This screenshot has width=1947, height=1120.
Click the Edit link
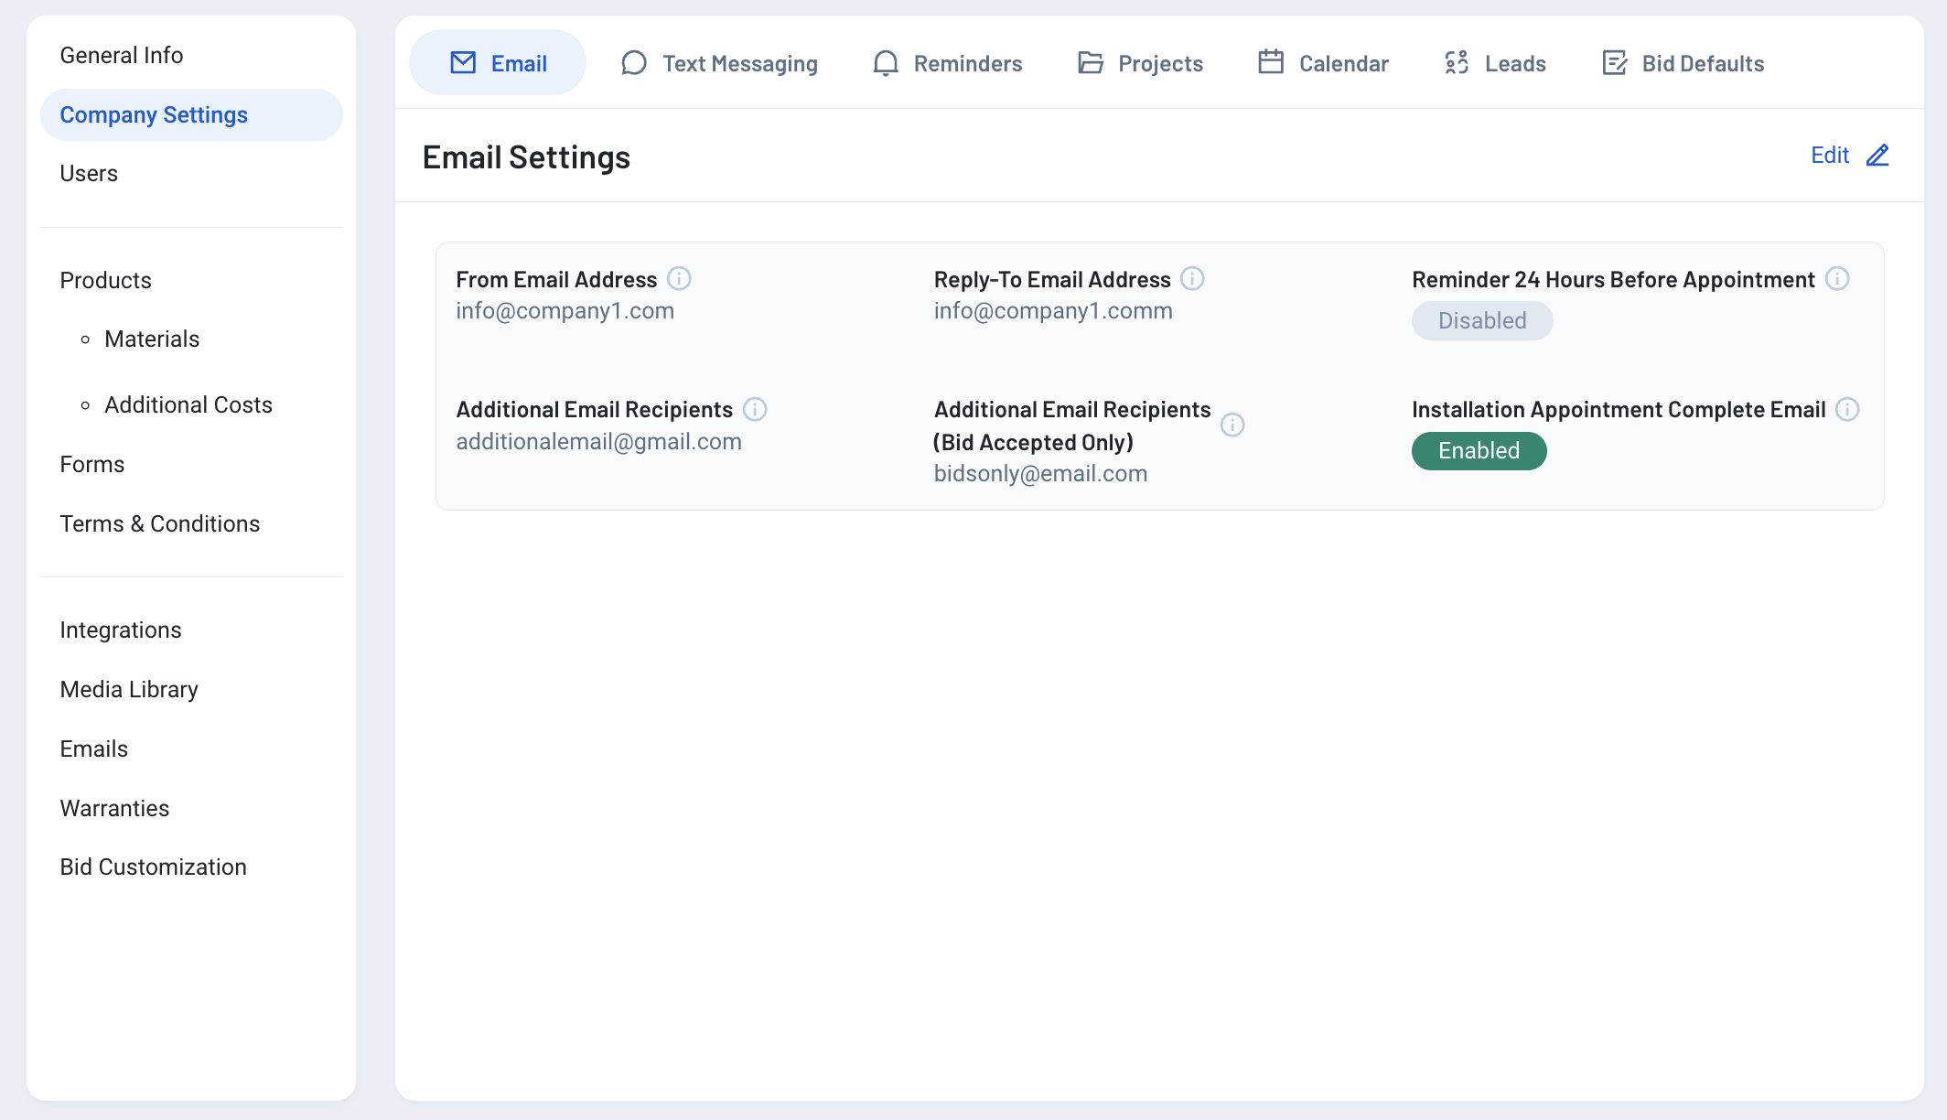coord(1830,156)
